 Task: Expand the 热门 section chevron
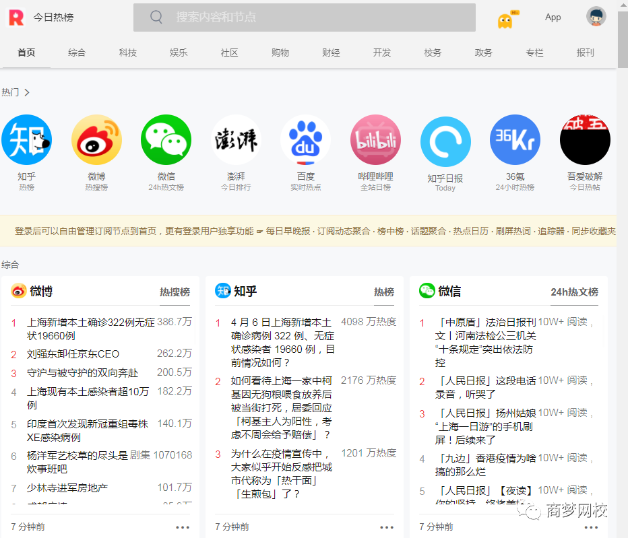[x=27, y=92]
